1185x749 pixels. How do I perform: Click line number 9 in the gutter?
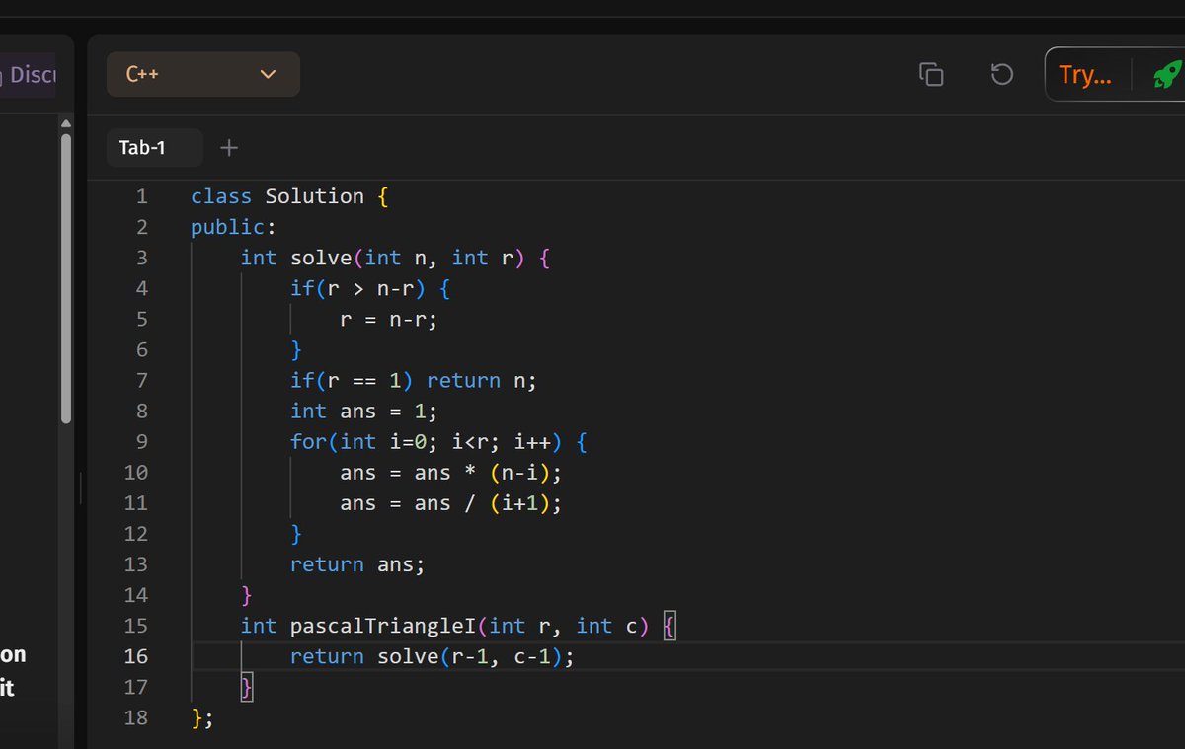pyautogui.click(x=141, y=441)
